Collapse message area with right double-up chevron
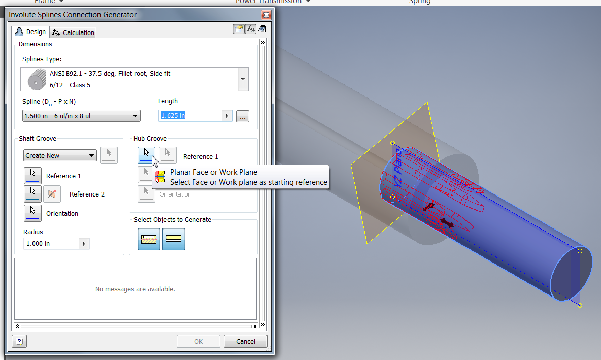The height and width of the screenshot is (360, 601). pyautogui.click(x=255, y=326)
